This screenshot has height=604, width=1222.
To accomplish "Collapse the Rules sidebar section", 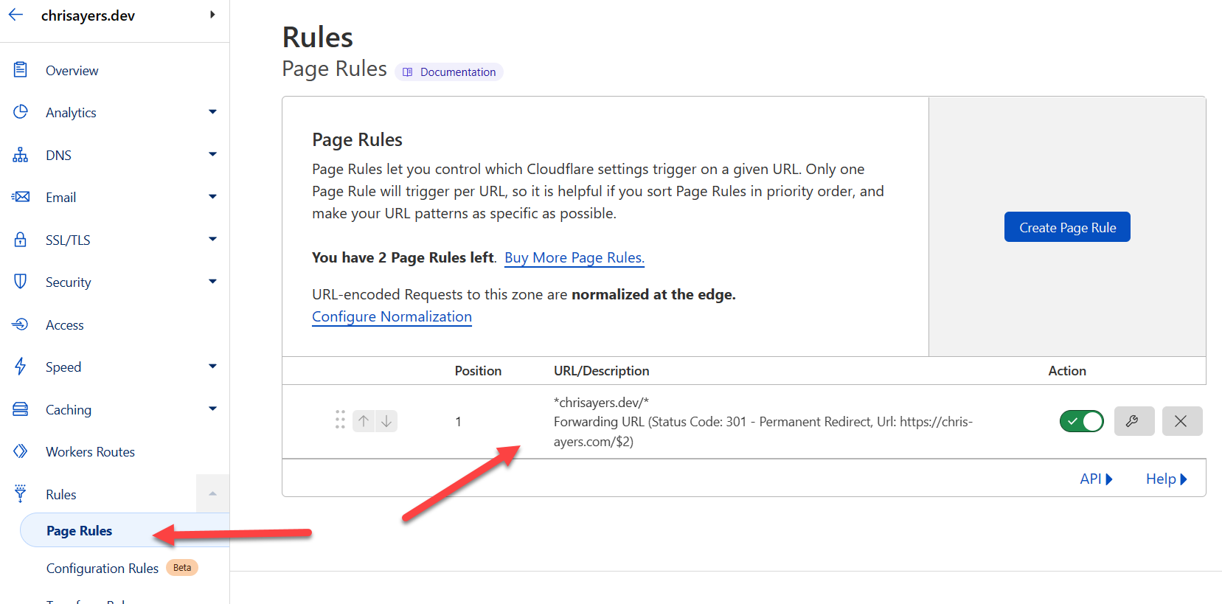I will pos(212,494).
